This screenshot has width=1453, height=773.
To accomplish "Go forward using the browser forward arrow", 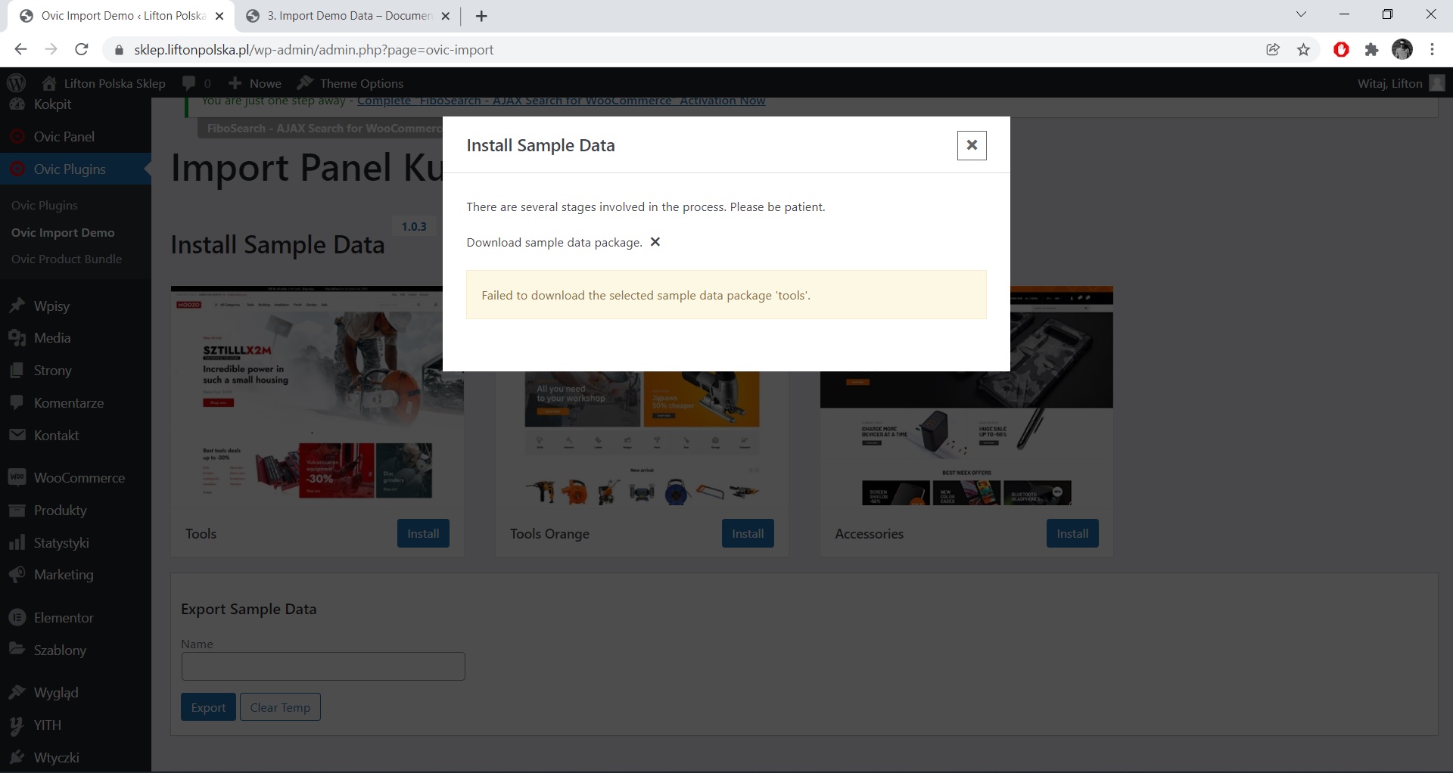I will coord(51,50).
